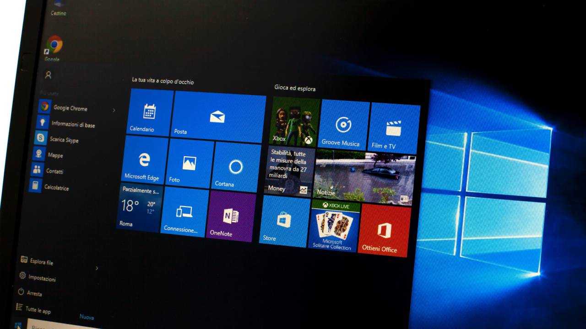This screenshot has height=329, width=586.
Task: Click the Google Chrome desktop shortcut
Action: 54,49
